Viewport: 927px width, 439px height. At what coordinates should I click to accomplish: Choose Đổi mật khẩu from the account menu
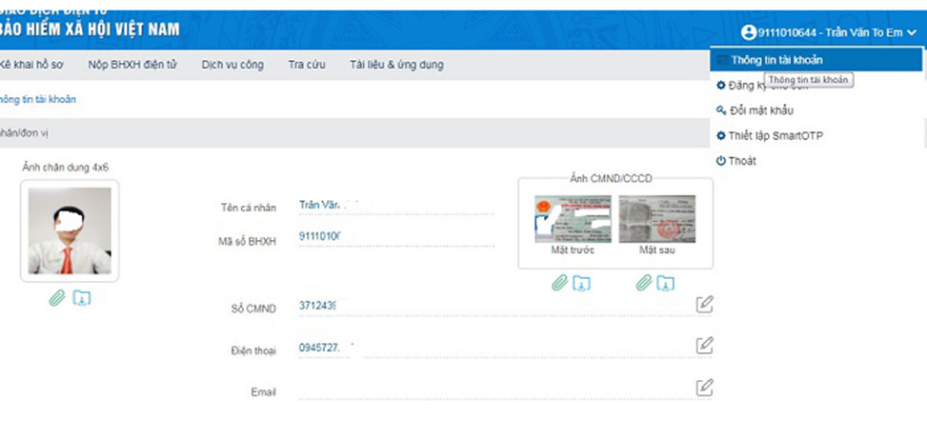[x=760, y=110]
